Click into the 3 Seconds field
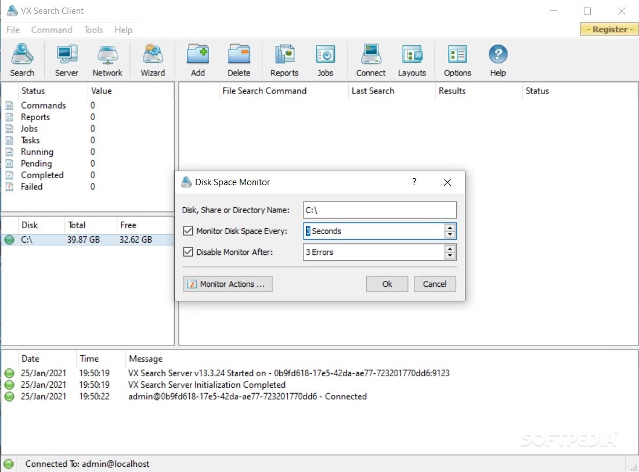This screenshot has height=472, width=639. 374,231
